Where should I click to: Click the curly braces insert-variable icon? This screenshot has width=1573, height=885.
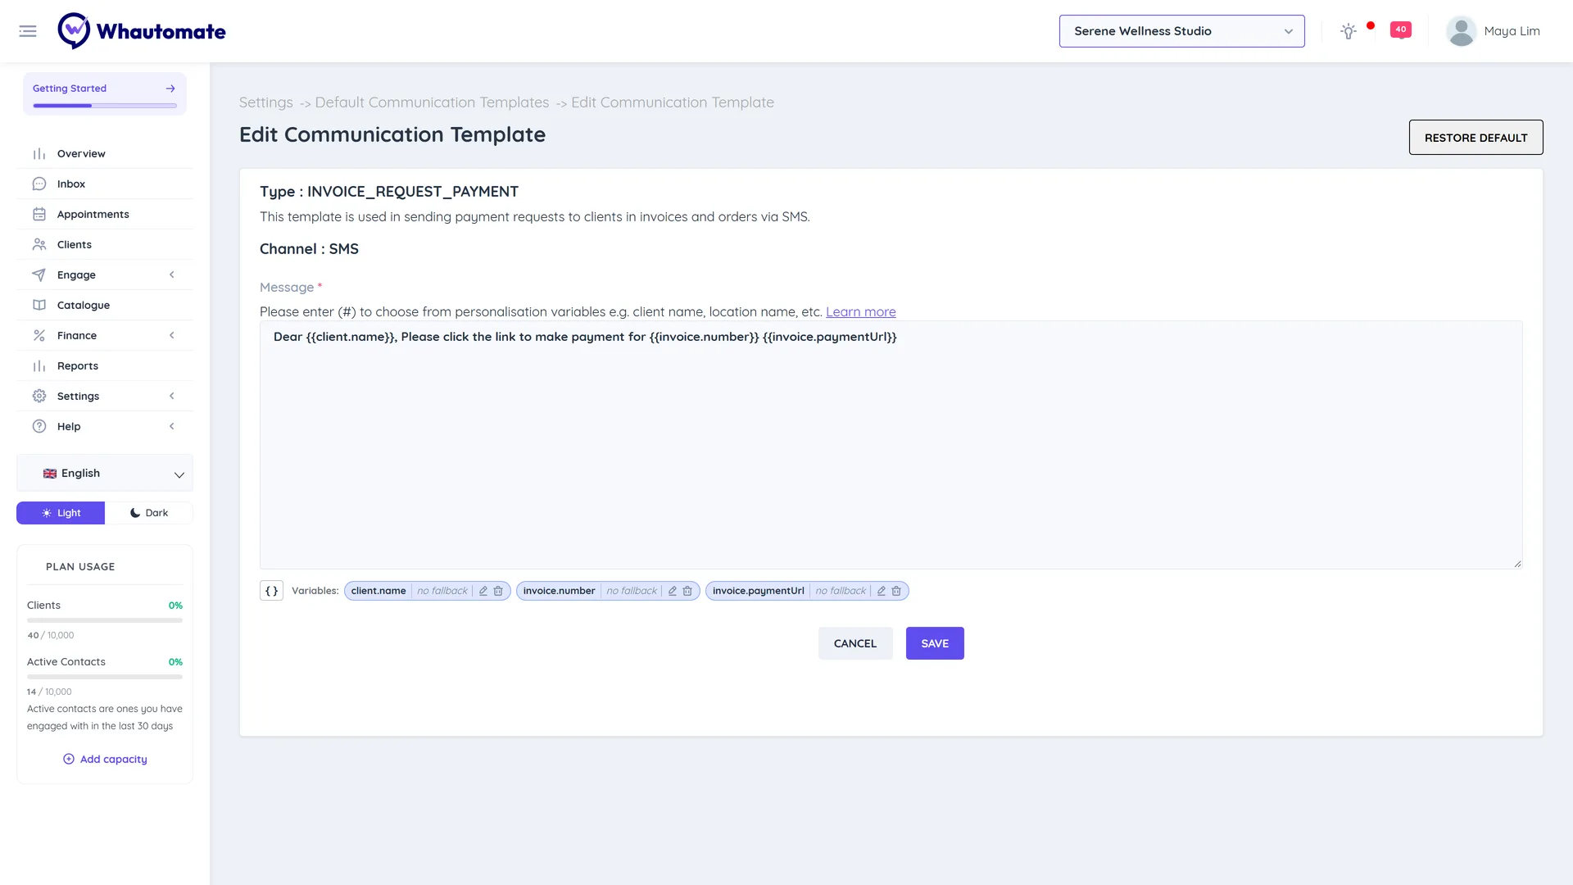(x=271, y=591)
